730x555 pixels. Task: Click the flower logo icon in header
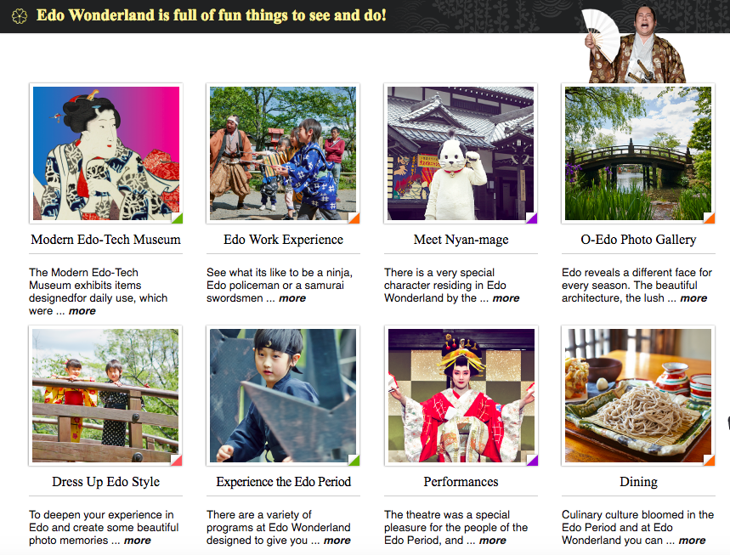19,17
